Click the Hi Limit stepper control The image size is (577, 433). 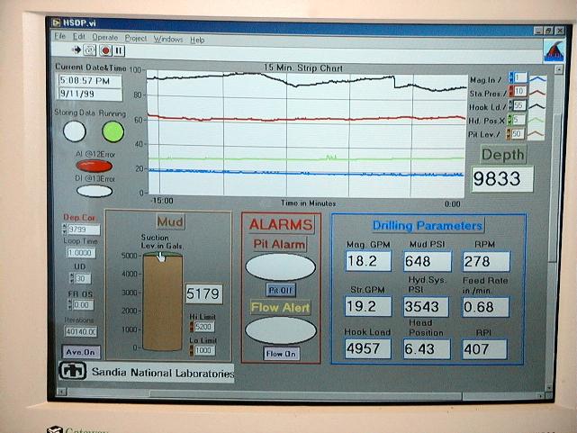click(x=190, y=327)
